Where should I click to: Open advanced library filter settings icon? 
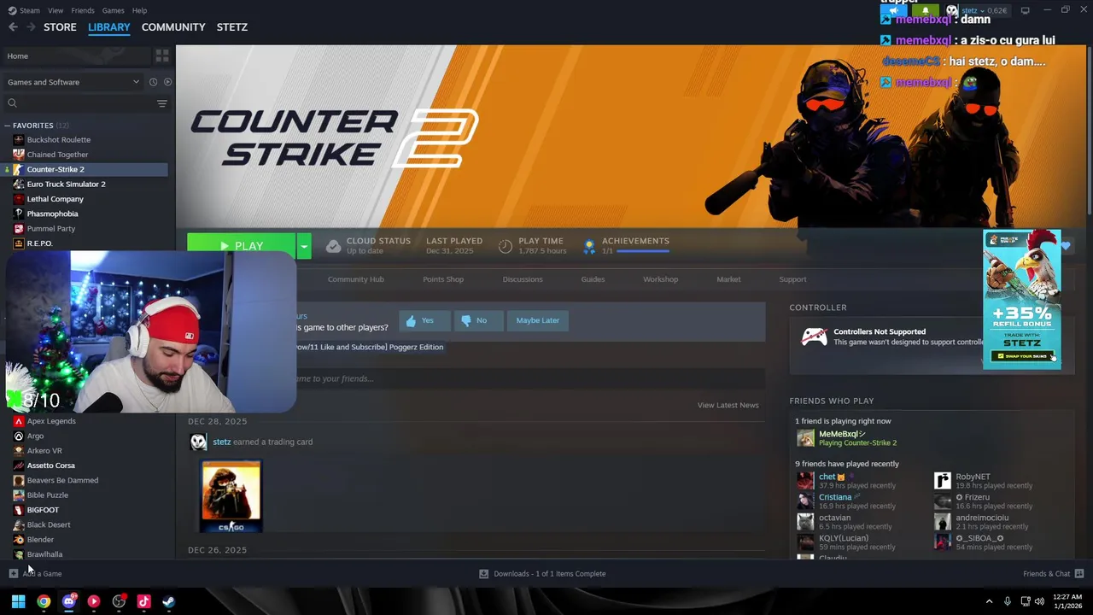point(161,103)
